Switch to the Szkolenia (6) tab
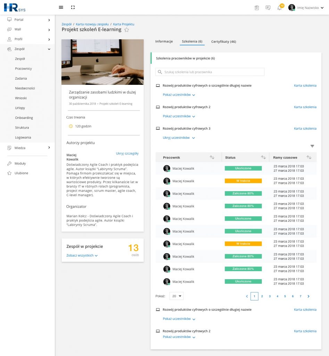Image resolution: width=329 pixels, height=356 pixels. click(x=192, y=41)
